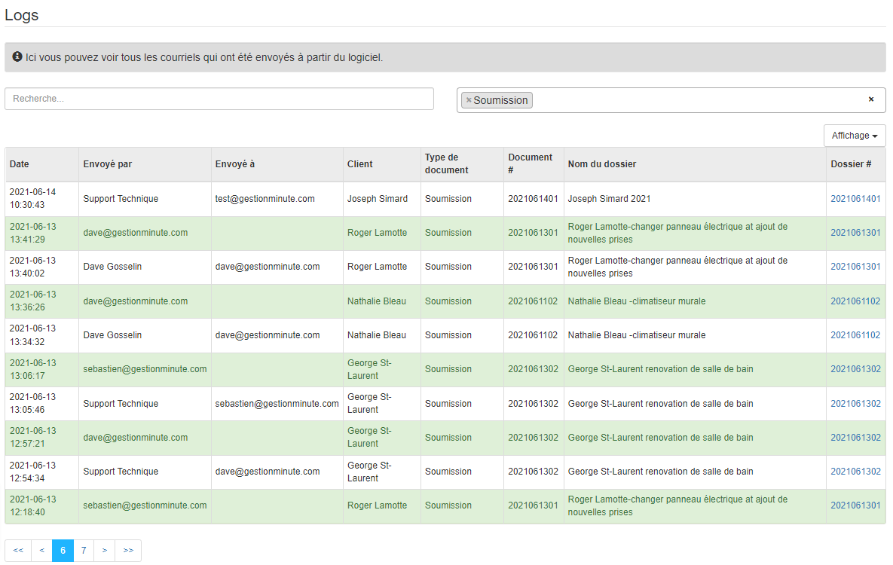Click the info icon in banner
893x565 pixels.
pos(17,57)
